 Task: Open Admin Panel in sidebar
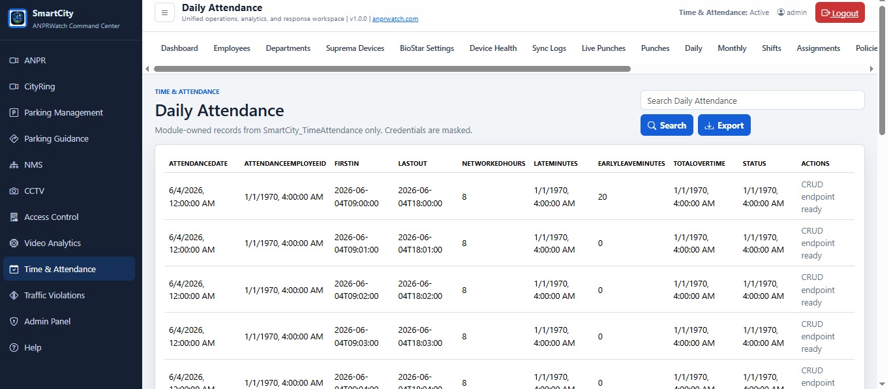[x=69, y=321]
